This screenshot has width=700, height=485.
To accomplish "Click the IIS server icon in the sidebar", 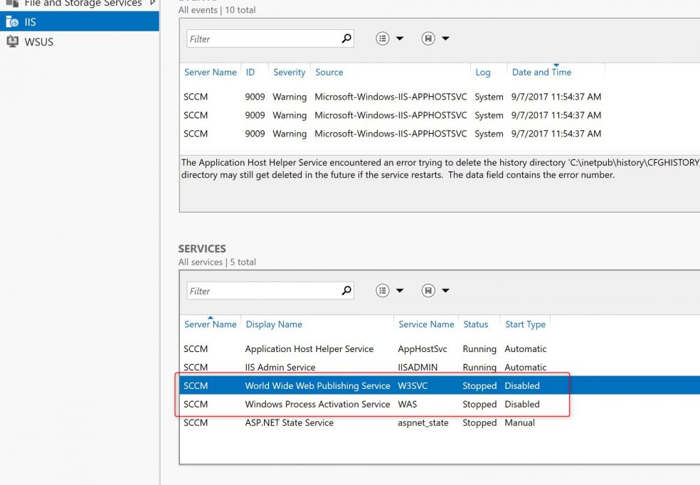I will coord(11,21).
